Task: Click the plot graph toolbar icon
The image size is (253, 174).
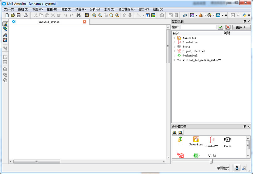Action: (192, 15)
